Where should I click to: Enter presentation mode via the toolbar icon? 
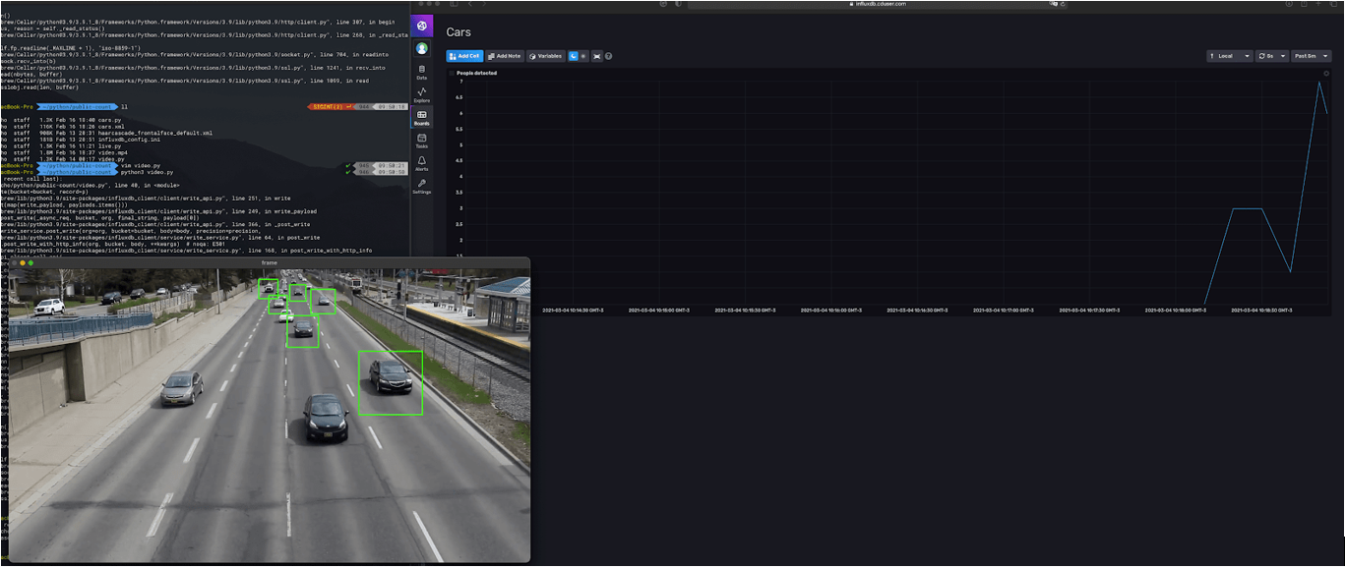(596, 56)
